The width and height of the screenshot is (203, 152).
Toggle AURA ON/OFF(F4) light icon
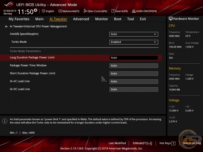pos(134,11)
